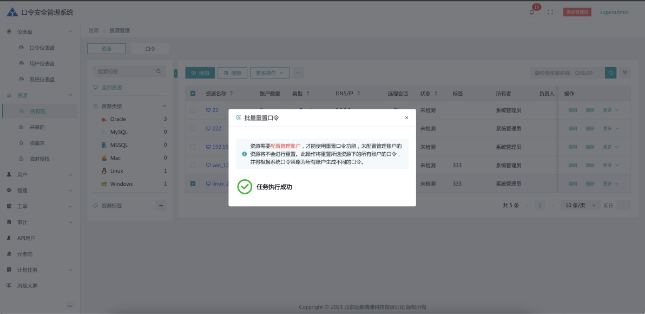Switch to the 口令 tab
This screenshot has width=645, height=314.
pos(150,49)
